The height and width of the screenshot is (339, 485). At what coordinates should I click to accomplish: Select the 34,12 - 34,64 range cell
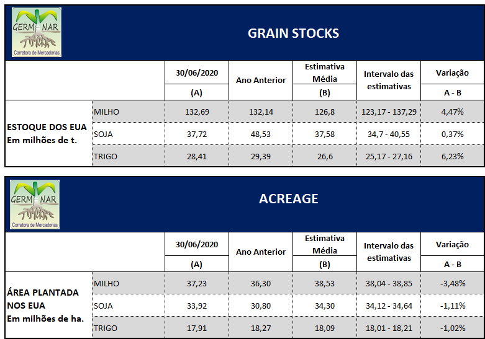pos(389,306)
